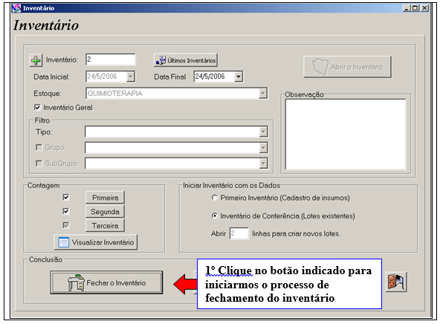
Task: Click the Inventário window title icon
Action: click(16, 8)
